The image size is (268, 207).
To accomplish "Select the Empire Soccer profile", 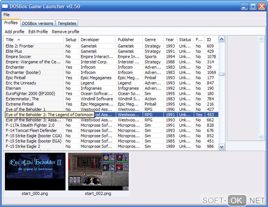I will [111, 57].
